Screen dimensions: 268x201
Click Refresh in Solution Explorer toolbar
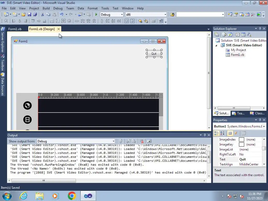[230, 35]
